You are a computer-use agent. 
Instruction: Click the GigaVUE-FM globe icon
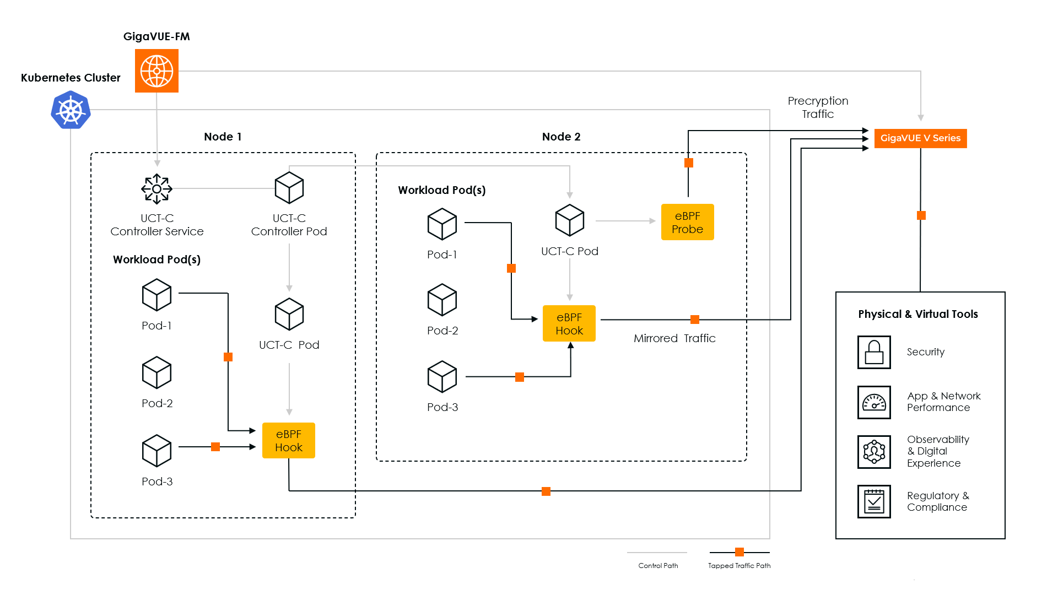156,71
